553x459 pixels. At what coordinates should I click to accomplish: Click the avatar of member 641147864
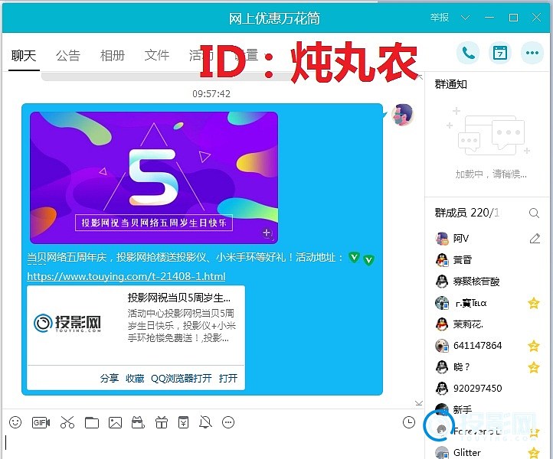tap(442, 346)
